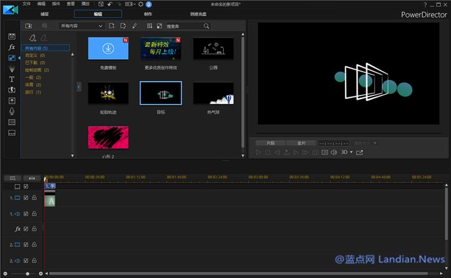Click the pencil modify icon in library toolbar
451x278 pixels.
(135, 26)
